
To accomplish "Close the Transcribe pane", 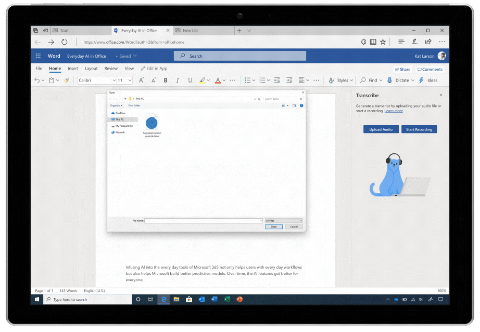I will point(441,95).
